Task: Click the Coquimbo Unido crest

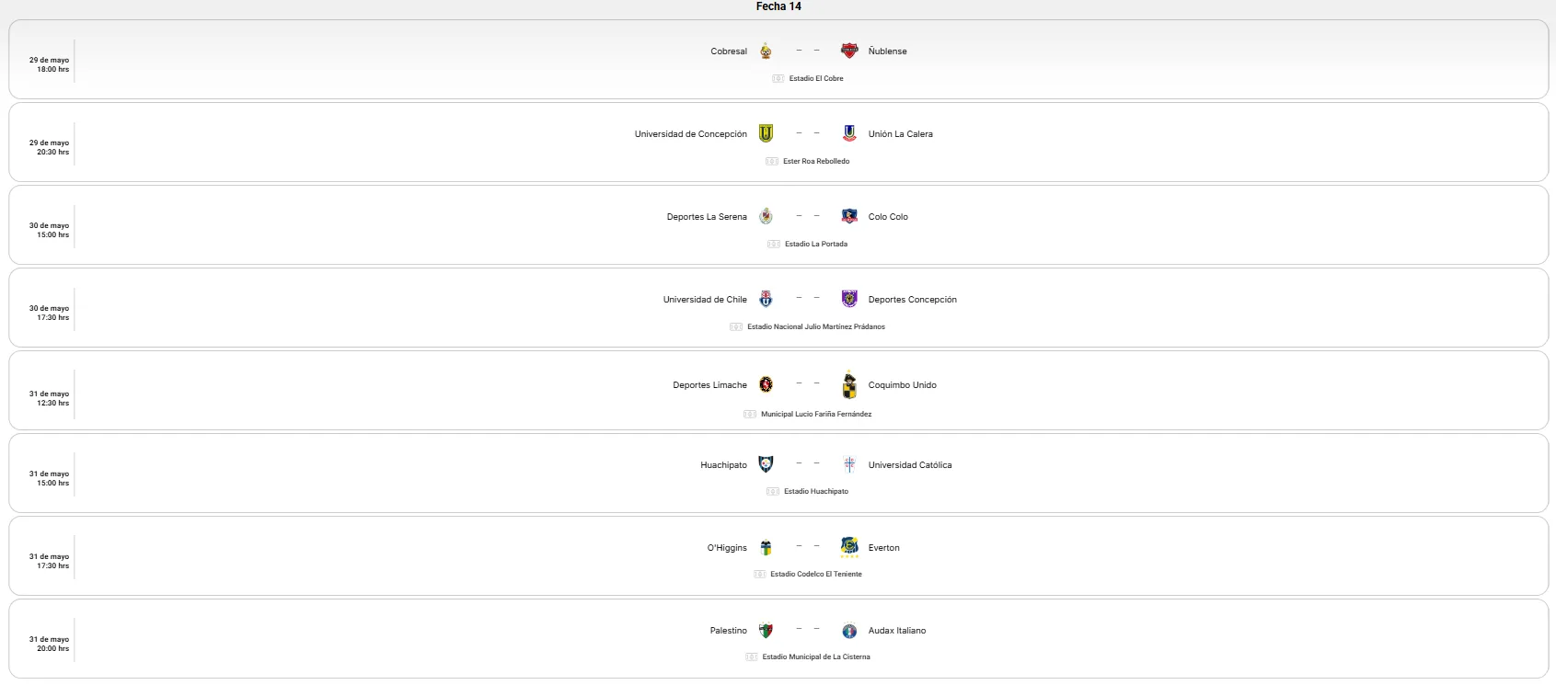Action: click(x=849, y=384)
